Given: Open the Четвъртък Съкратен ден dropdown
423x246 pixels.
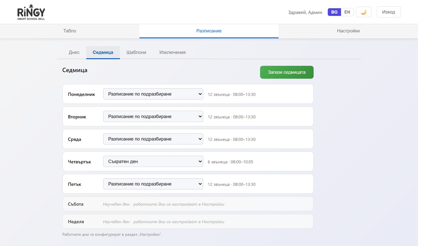Looking at the screenshot, I should coord(153,161).
